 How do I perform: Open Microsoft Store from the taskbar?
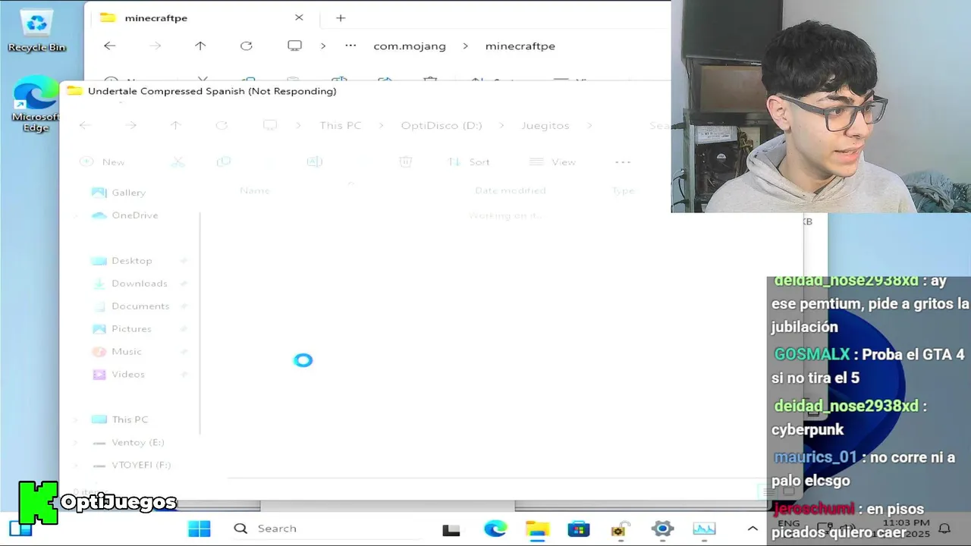[579, 529]
